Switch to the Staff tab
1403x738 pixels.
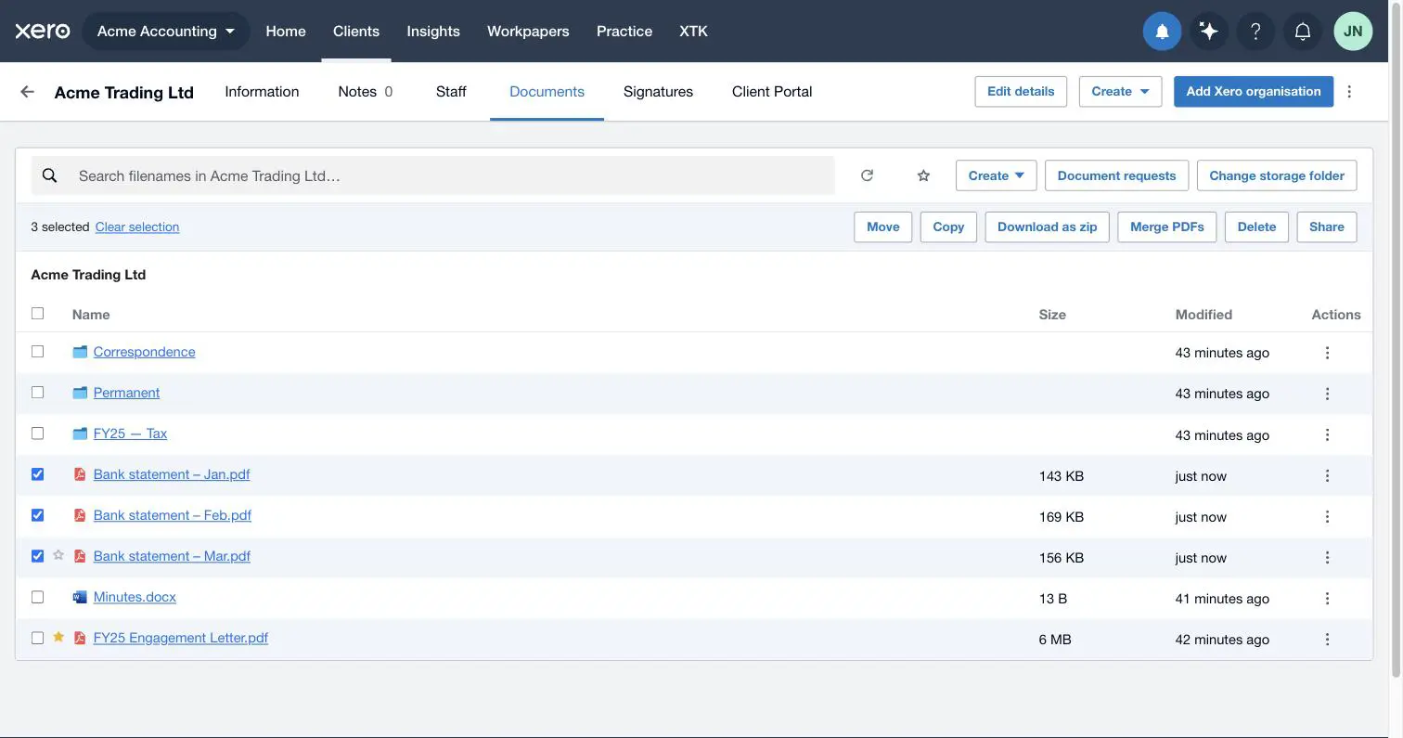click(x=451, y=91)
